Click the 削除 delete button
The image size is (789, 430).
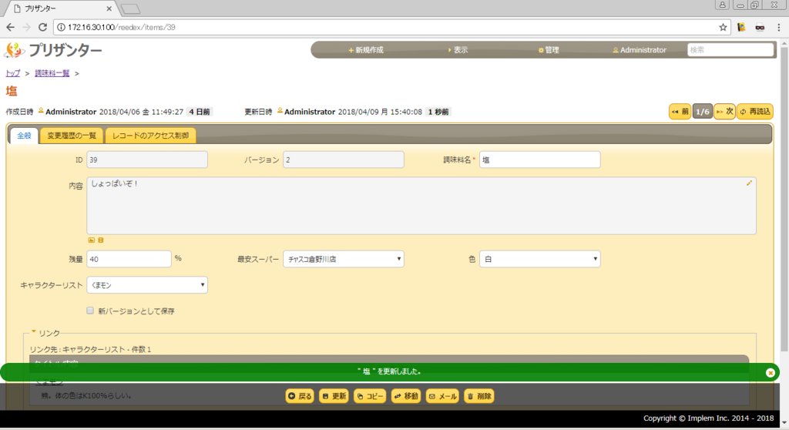click(479, 396)
